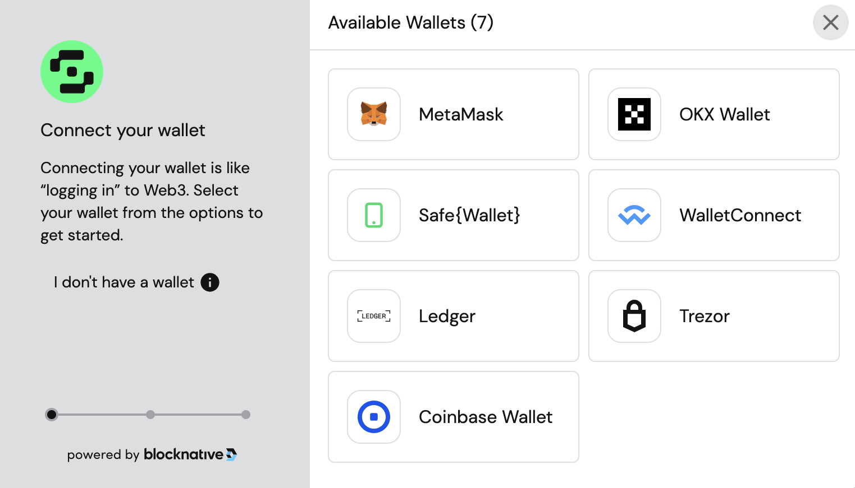This screenshot has width=855, height=488.
Task: Click the Ledger logo icon
Action: coord(374,316)
